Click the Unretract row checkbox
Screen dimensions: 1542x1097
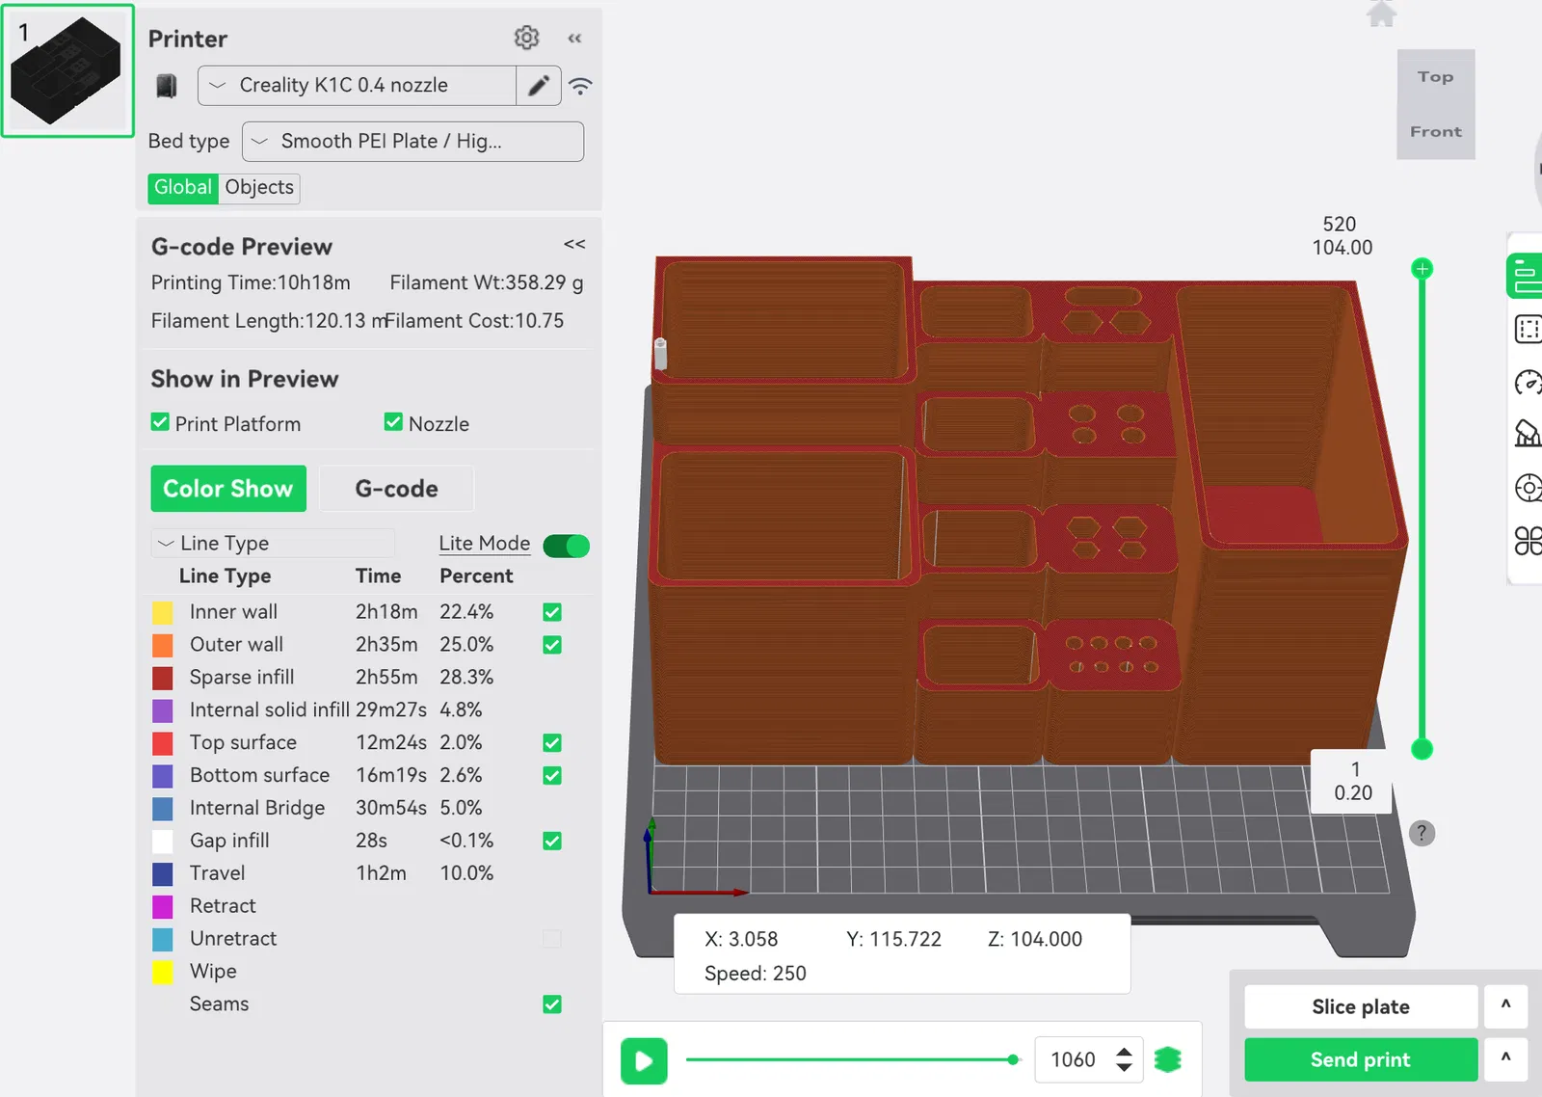(552, 939)
